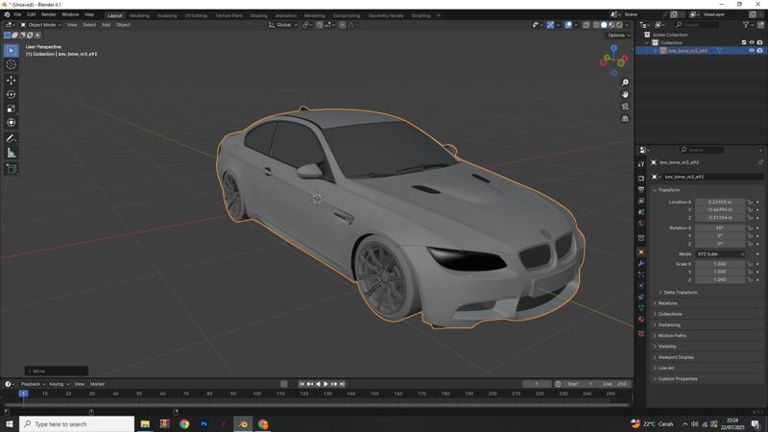Image resolution: width=768 pixels, height=432 pixels.
Task: Play the animation in timeline
Action: point(325,384)
